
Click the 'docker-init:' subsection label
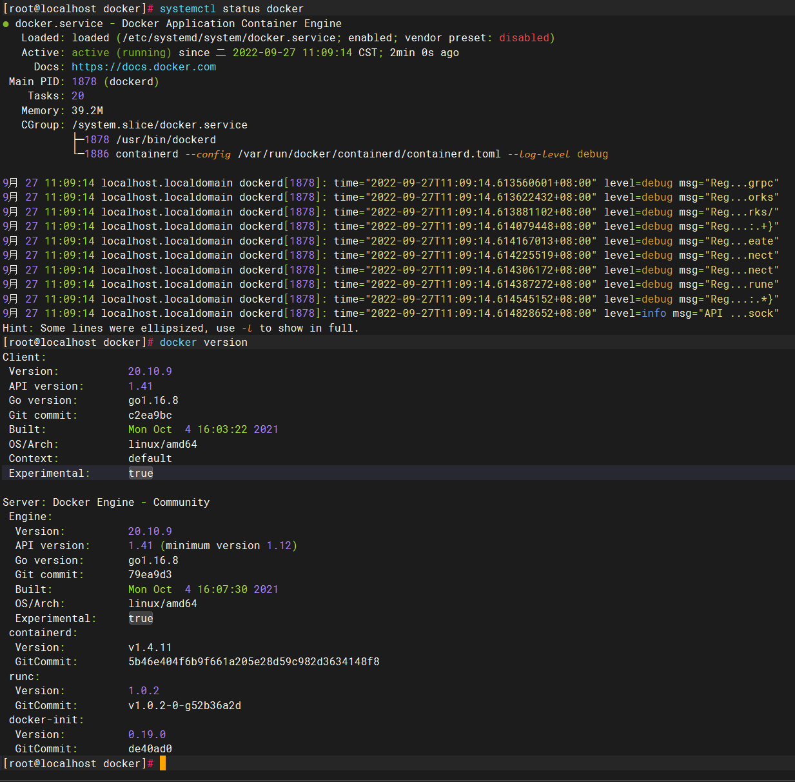[46, 720]
